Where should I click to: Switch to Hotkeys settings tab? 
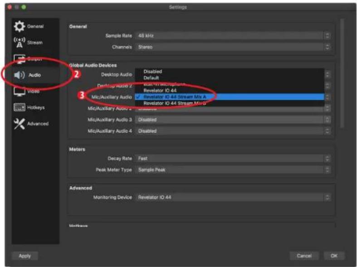[35, 107]
